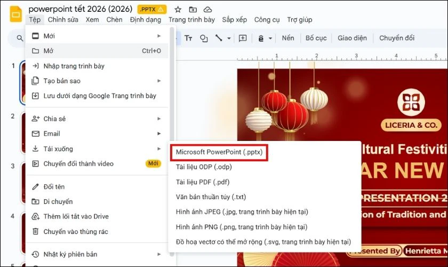Expand the Chia sẻ submenu

[97, 119]
